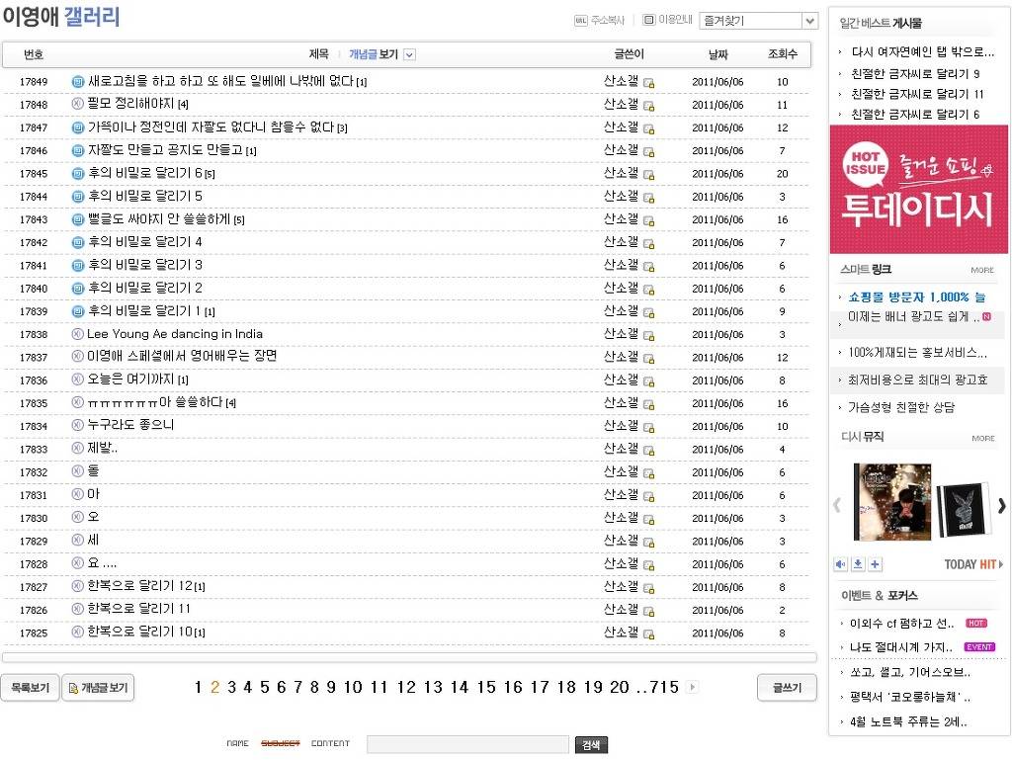1012x760 pixels.
Task: Go to page 5 in pagination
Action: point(264,688)
